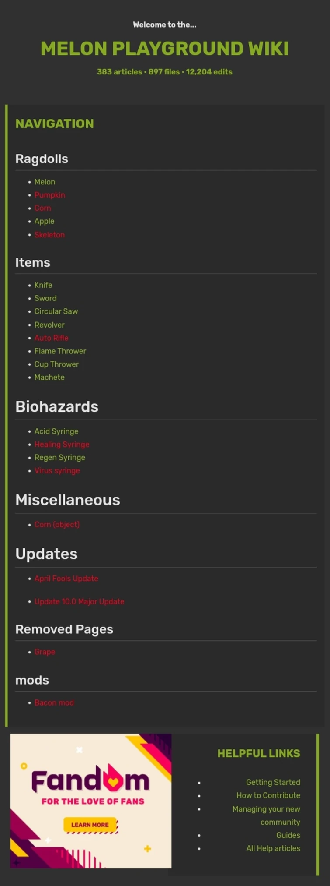Open the Acid Syringe biohazard page
Image resolution: width=330 pixels, height=886 pixels.
pyautogui.click(x=56, y=431)
